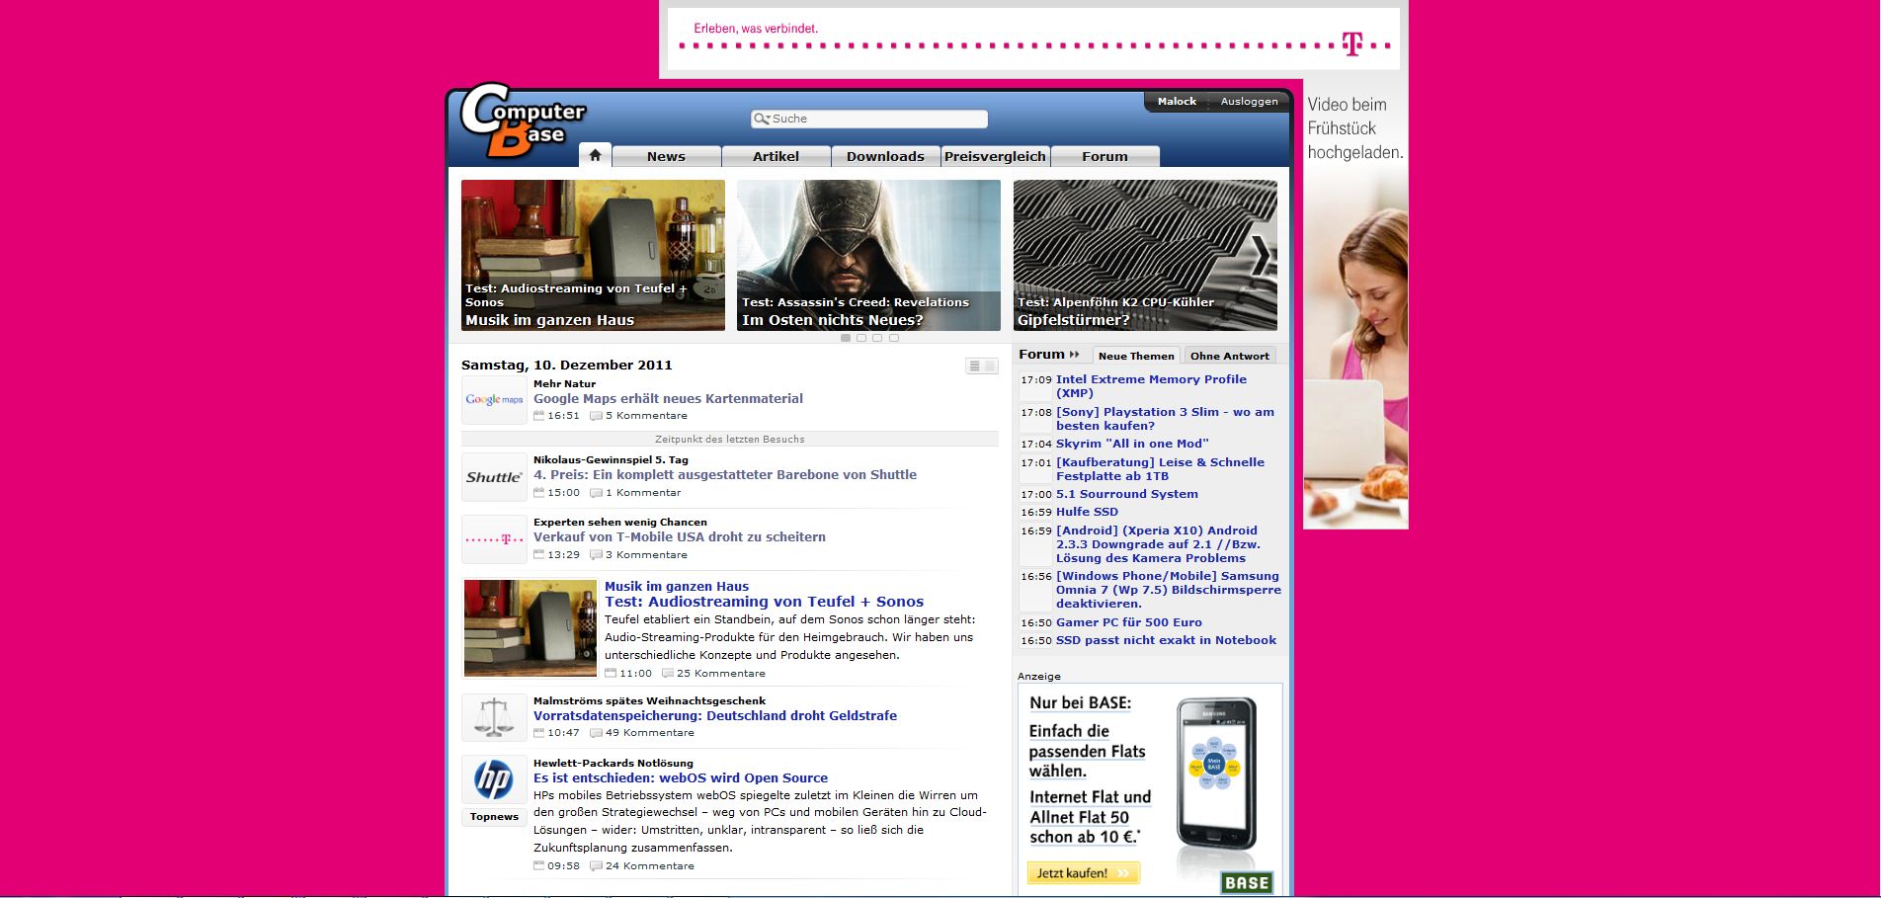Switch news list to detailed view
Screen dimensions: 1881x898
tap(990, 367)
